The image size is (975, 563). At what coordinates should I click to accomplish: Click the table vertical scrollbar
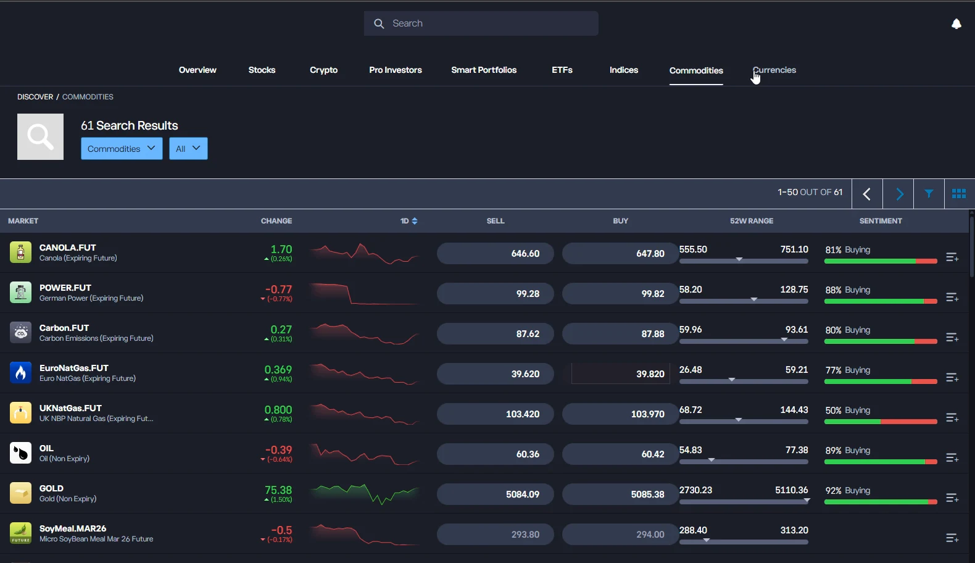click(x=972, y=247)
